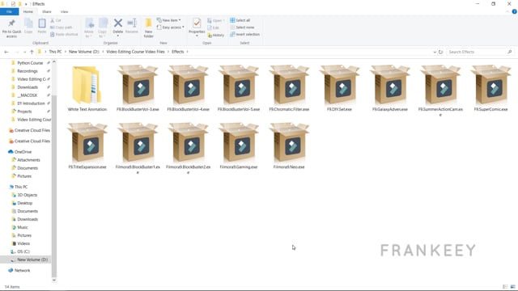Click the Rename ribbon button

[132, 26]
